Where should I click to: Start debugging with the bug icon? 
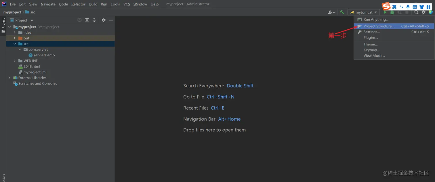[392, 12]
